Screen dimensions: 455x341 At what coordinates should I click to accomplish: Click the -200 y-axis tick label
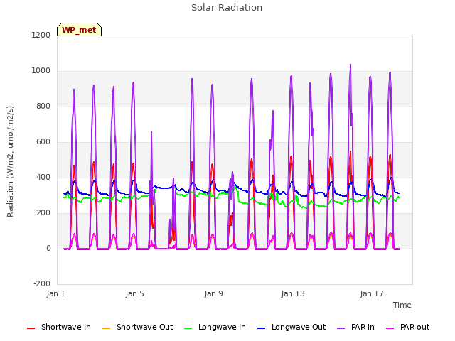click(42, 283)
